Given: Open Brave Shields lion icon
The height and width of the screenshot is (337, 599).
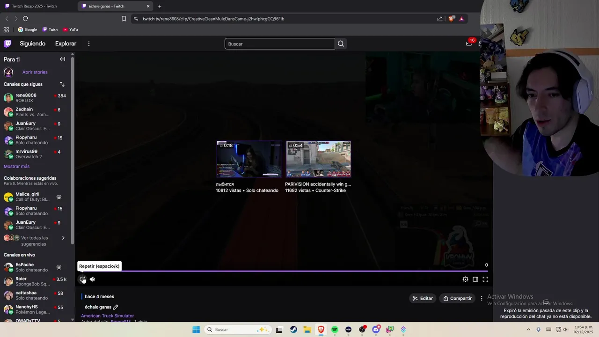Looking at the screenshot, I should coord(451,19).
